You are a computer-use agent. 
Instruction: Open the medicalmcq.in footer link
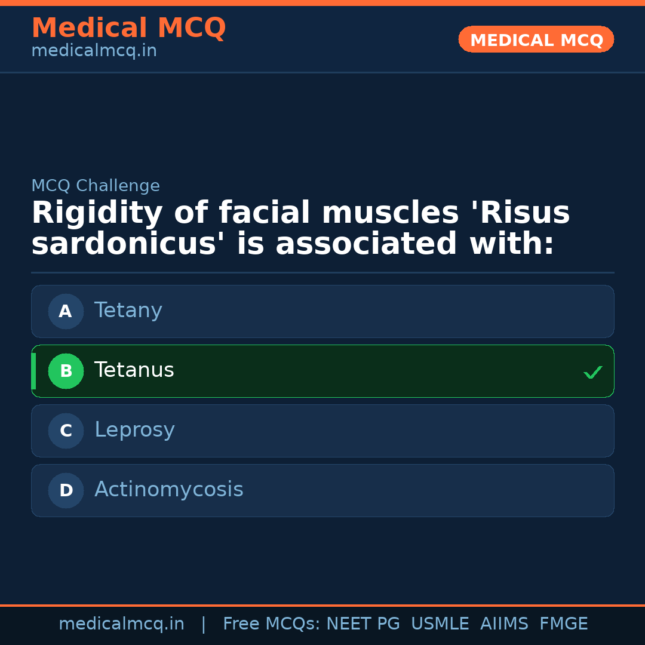pyautogui.click(x=122, y=623)
